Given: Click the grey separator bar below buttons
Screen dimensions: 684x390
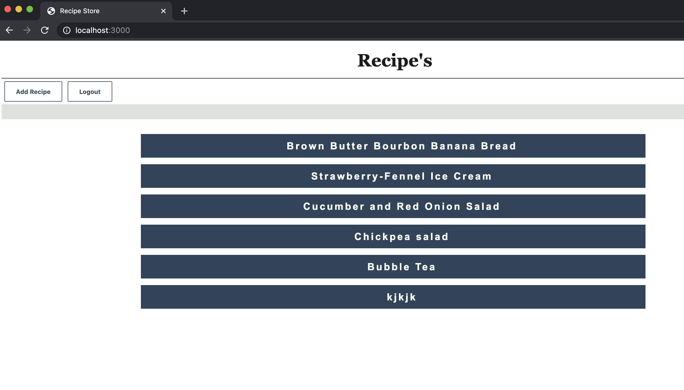Looking at the screenshot, I should pyautogui.click(x=342, y=111).
